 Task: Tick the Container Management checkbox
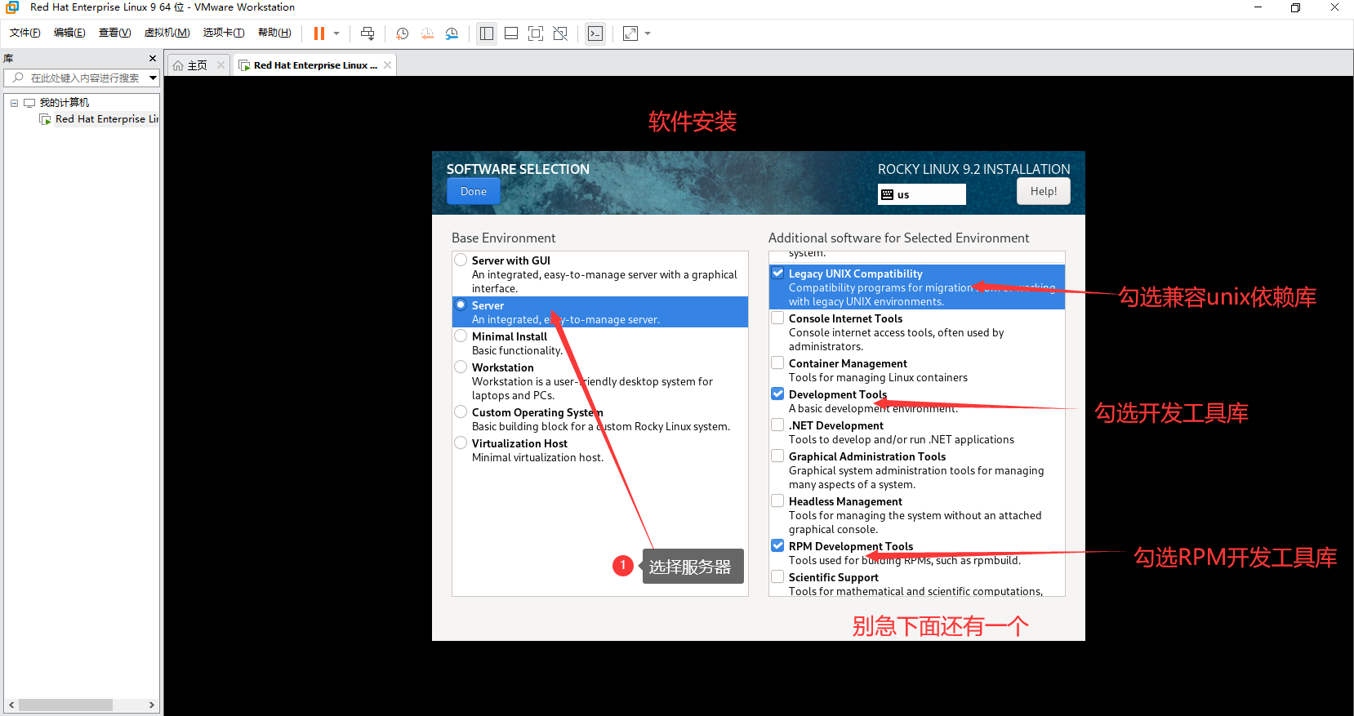pyautogui.click(x=778, y=363)
